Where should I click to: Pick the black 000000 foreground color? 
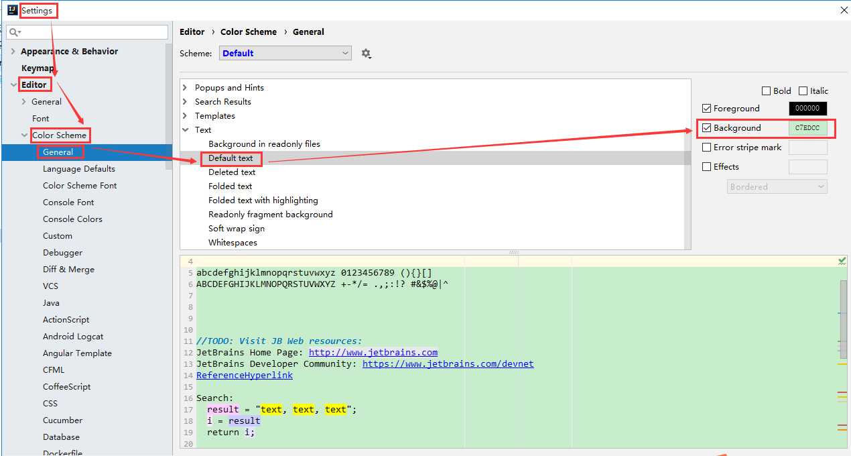pyautogui.click(x=808, y=109)
